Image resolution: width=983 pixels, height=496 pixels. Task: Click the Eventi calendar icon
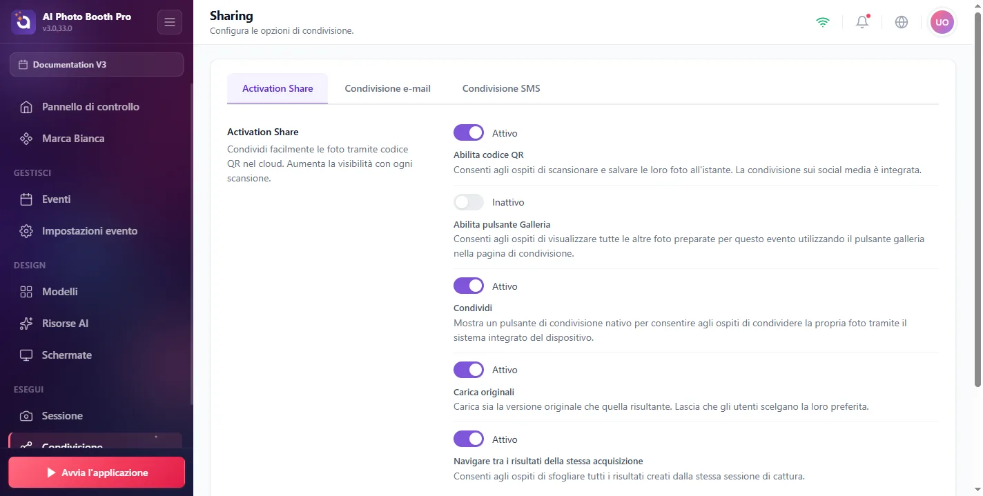click(26, 199)
